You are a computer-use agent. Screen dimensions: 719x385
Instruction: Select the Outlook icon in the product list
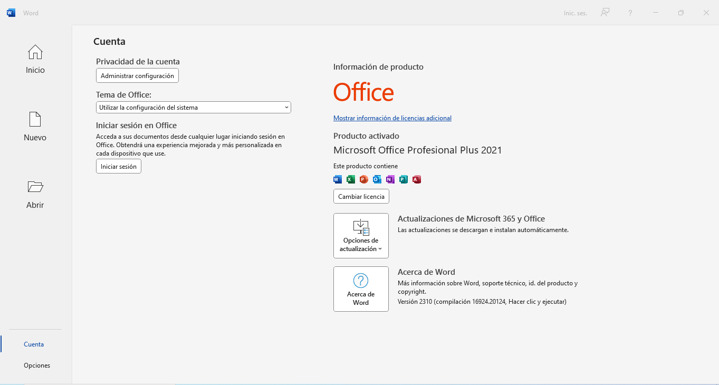[x=377, y=179]
